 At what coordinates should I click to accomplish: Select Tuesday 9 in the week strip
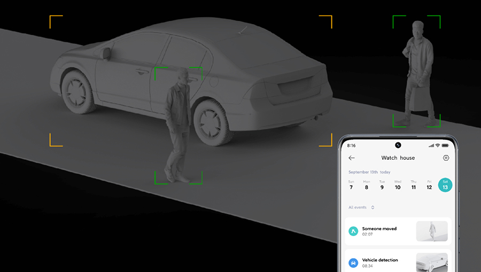pos(382,185)
